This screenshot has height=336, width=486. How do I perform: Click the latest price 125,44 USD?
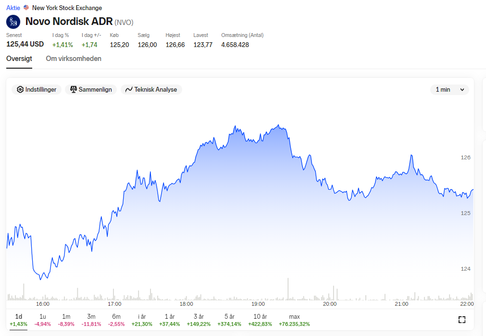click(x=25, y=44)
